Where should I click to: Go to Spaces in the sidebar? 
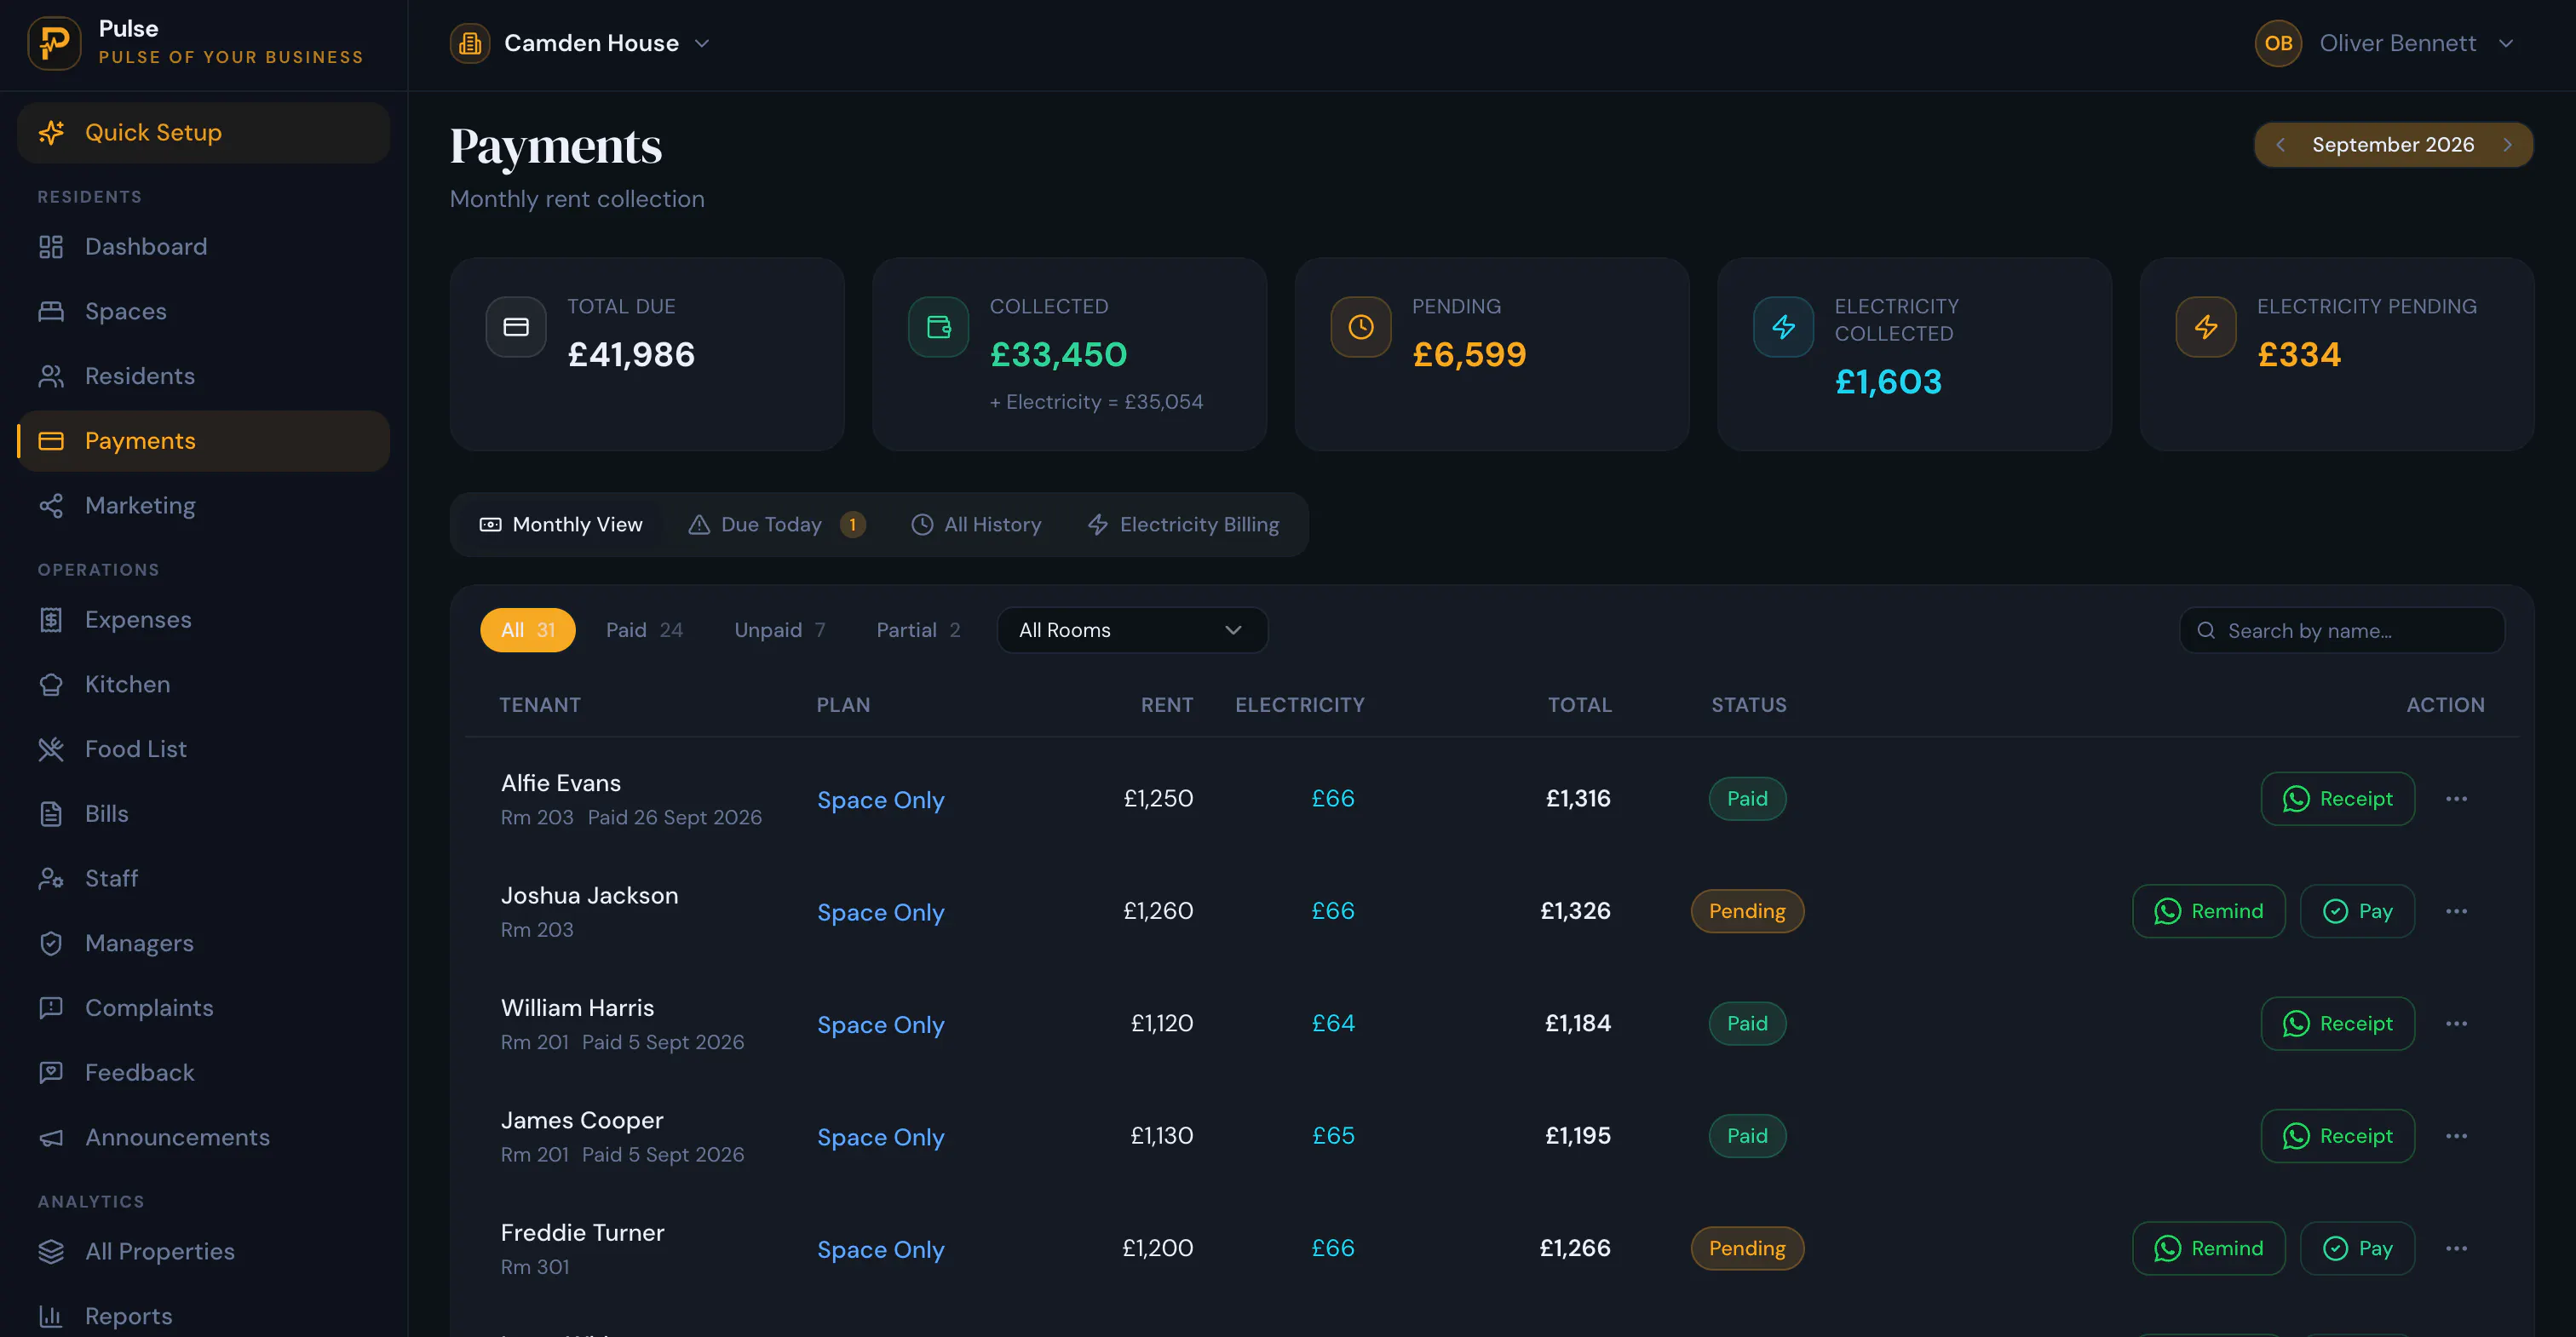tap(203, 311)
